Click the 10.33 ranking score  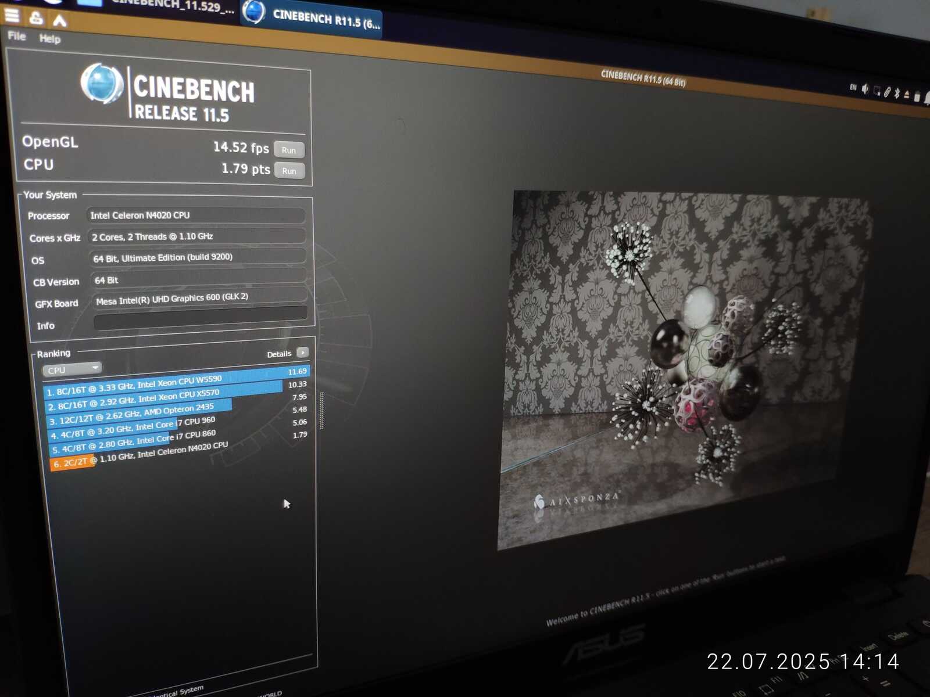click(298, 385)
